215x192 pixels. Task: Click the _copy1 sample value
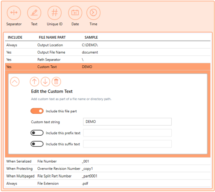87,169
